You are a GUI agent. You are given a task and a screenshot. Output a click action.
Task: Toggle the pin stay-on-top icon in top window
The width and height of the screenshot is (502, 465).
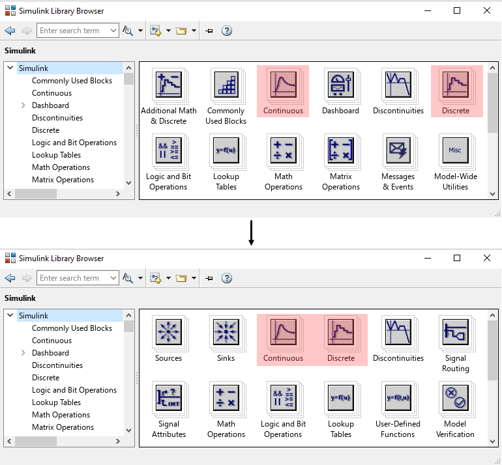click(x=209, y=31)
